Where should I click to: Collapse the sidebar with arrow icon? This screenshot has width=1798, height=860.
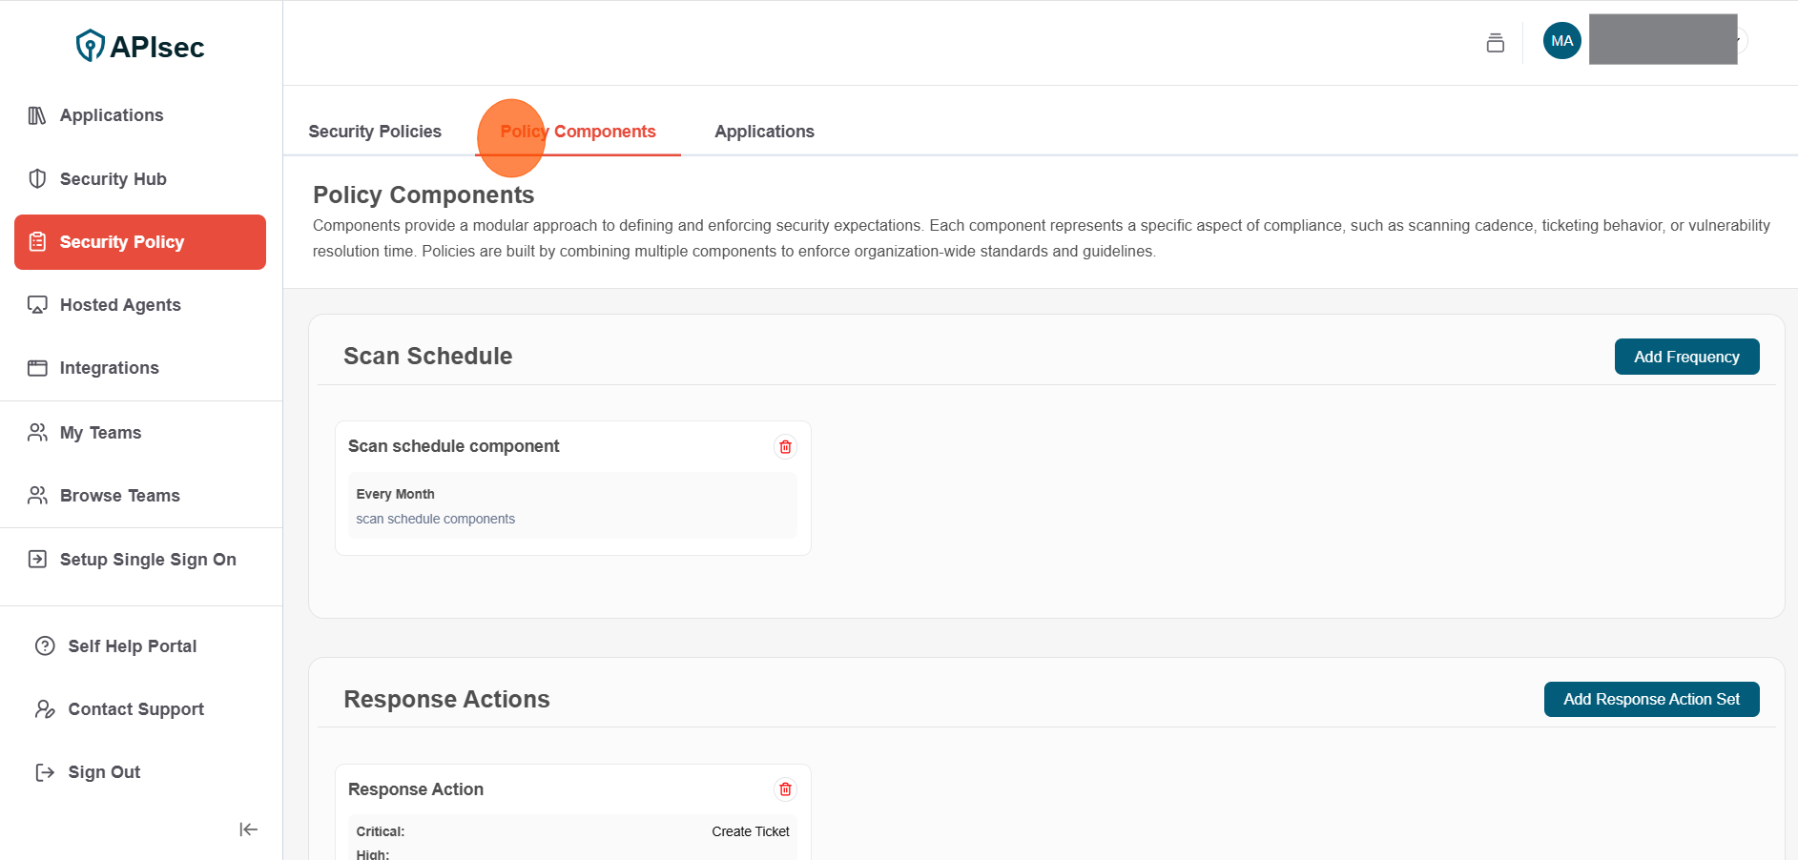tap(248, 829)
